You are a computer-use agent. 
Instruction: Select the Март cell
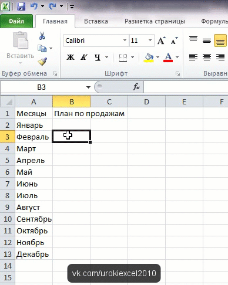[x=33, y=148]
